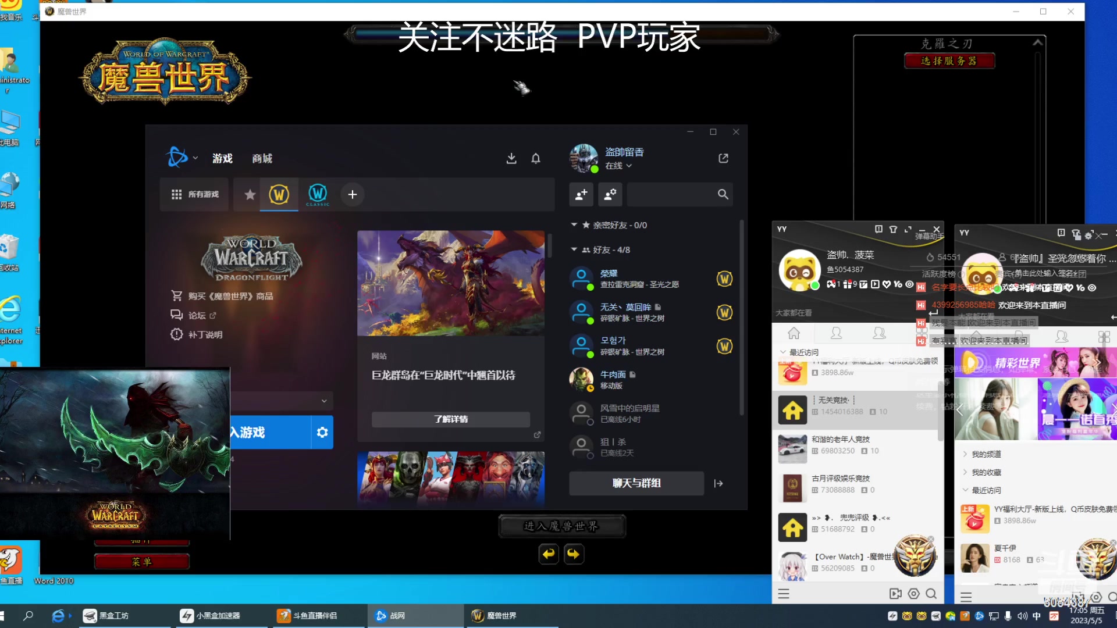Click the blue 进入游戏 play button
Screen dimensions: 1117x628
click(x=271, y=432)
